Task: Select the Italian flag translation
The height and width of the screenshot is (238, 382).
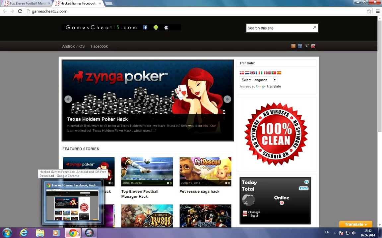Action: (263, 73)
